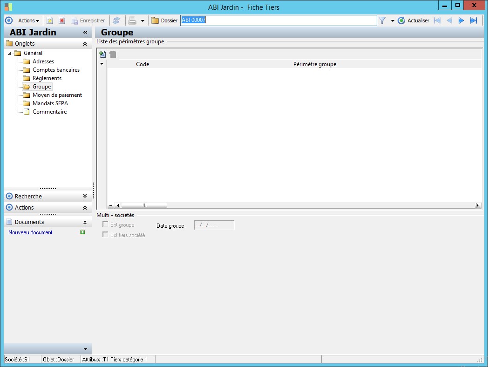Collapse the Actions sidebar section
The width and height of the screenshot is (488, 367).
(x=85, y=208)
